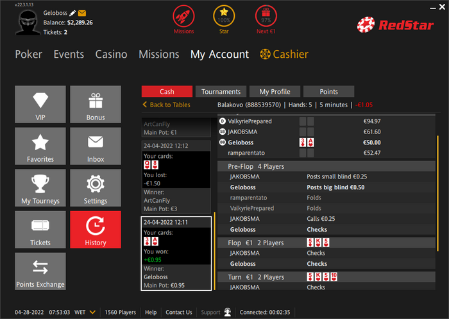Expand the WET timezone dropdown arrow
The height and width of the screenshot is (319, 449).
(x=92, y=312)
